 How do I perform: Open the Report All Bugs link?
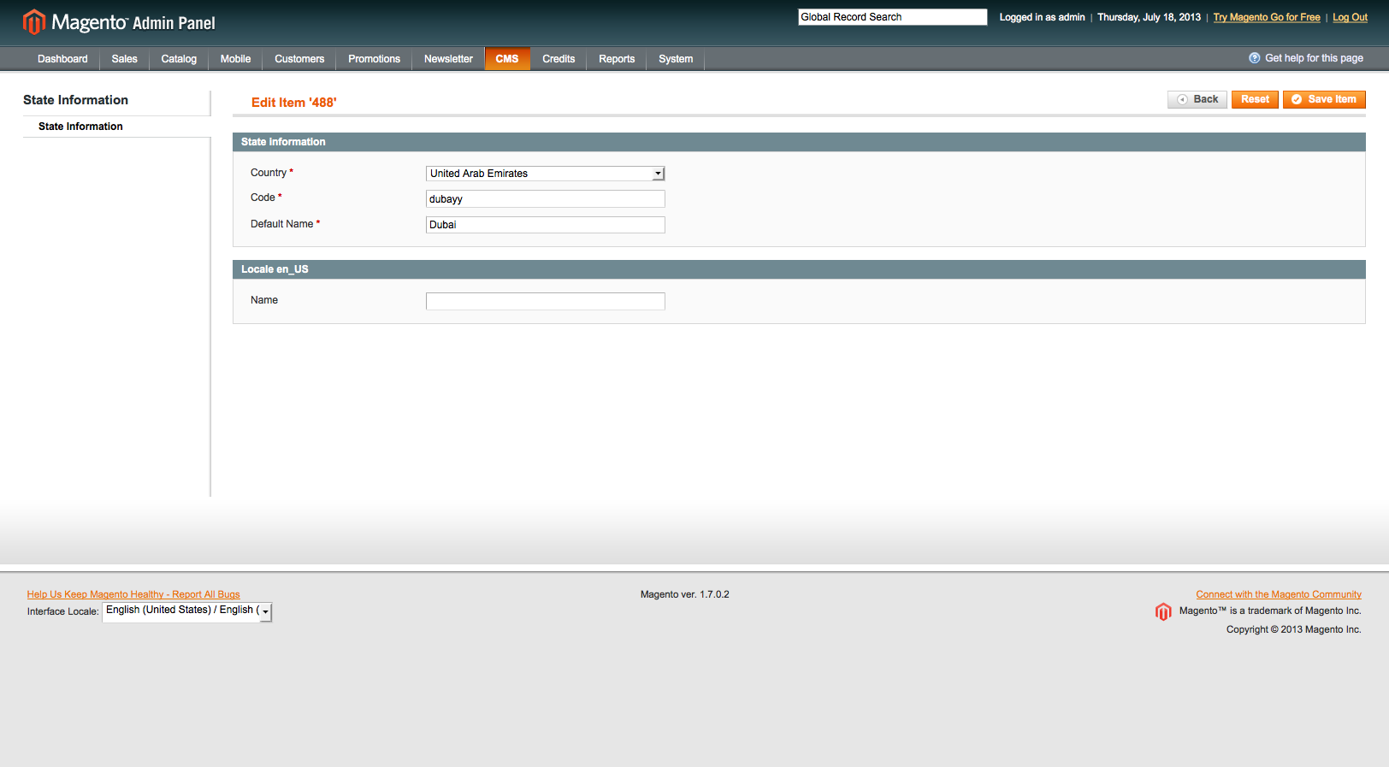133,594
